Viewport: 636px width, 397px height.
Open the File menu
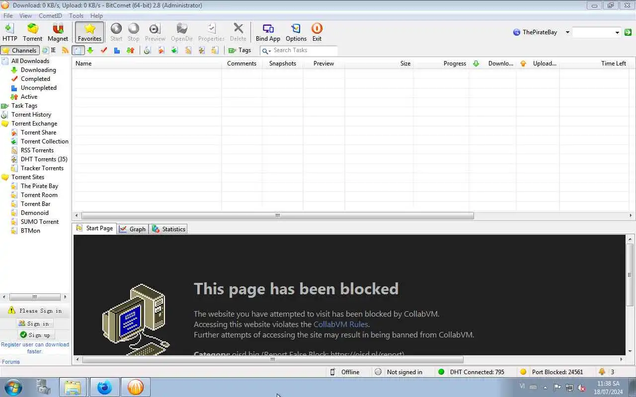[x=8, y=16]
